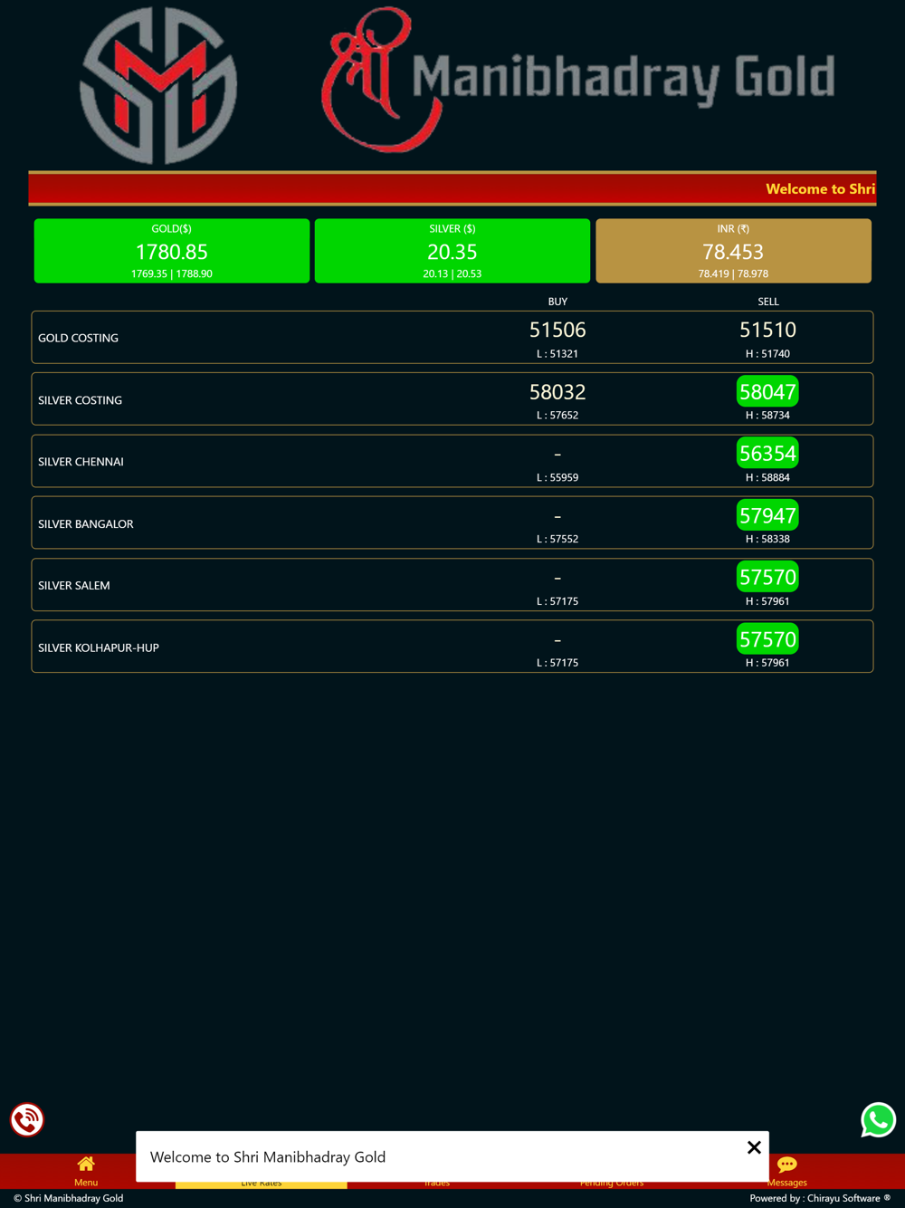
Task: Click INR range 78.419 | 78.978
Action: [733, 273]
